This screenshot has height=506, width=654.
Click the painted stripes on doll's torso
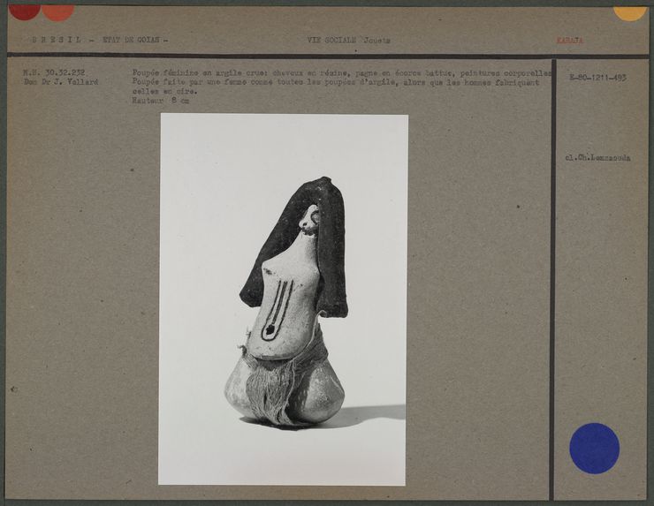pos(276,307)
